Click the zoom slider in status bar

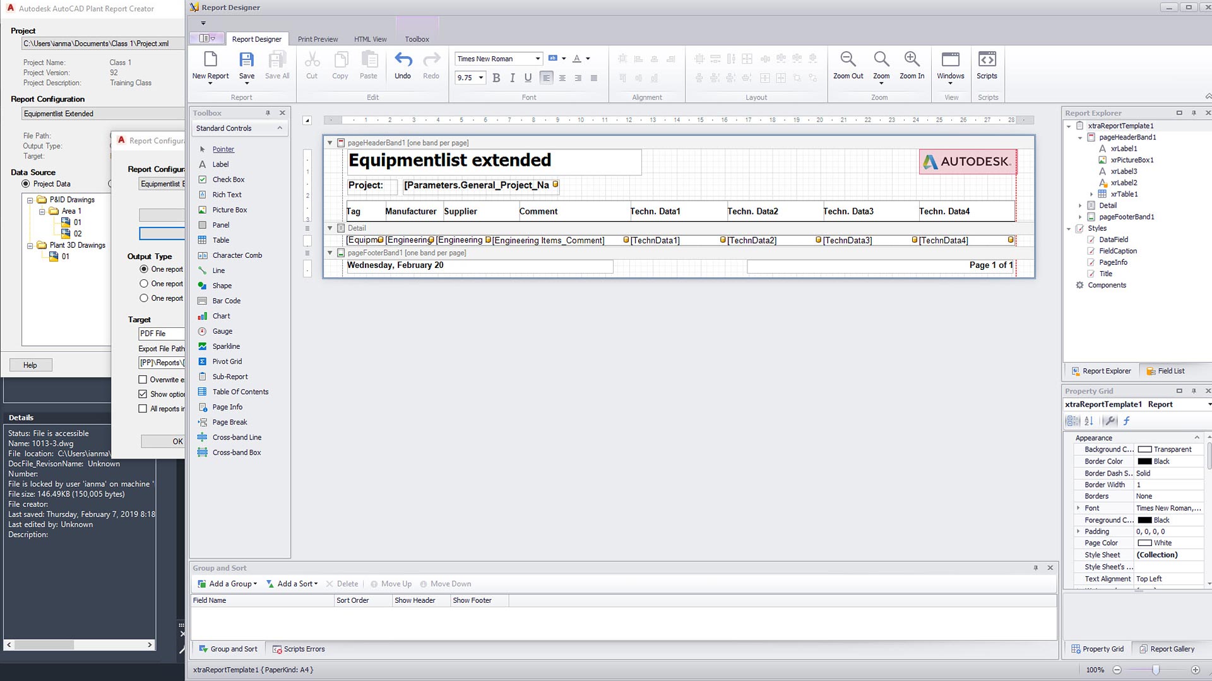1156,670
